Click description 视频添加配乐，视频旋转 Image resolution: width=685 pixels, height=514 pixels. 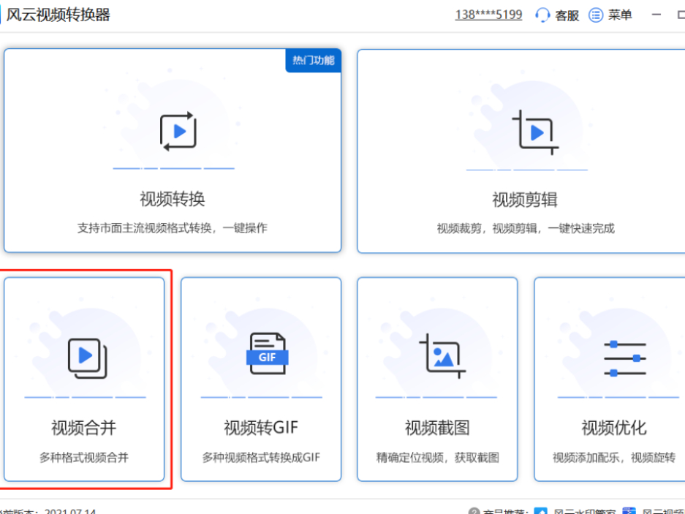[614, 458]
